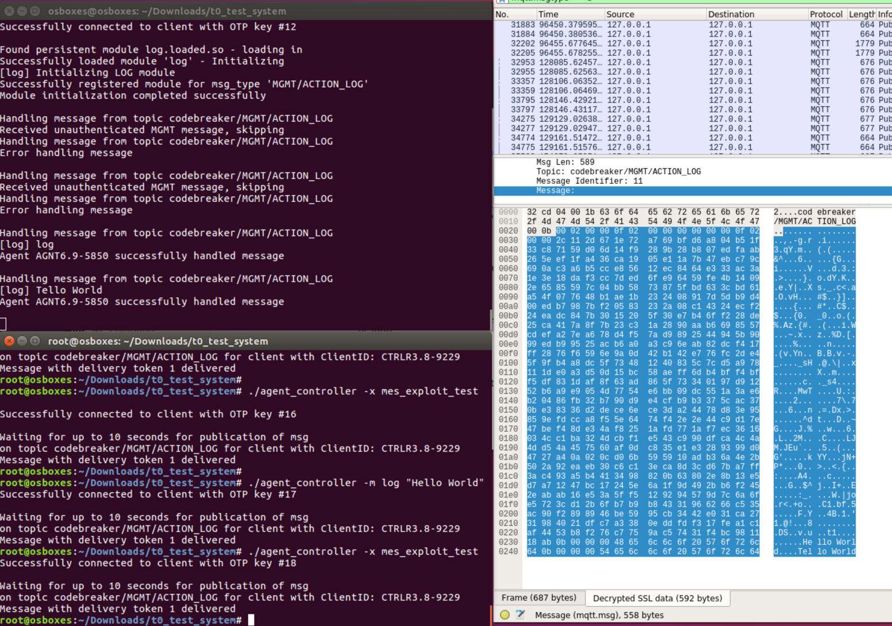The image size is (892, 626).
Task: Select packet number 34275 in packet list
Action: coord(693,119)
